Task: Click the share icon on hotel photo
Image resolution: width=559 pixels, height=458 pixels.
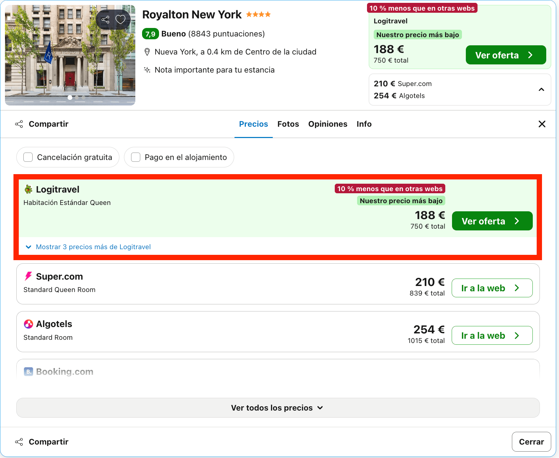Action: point(105,19)
